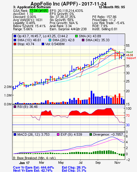
Task: Click the cyan SMA (20) legend swatch
Action: click(50, 40)
